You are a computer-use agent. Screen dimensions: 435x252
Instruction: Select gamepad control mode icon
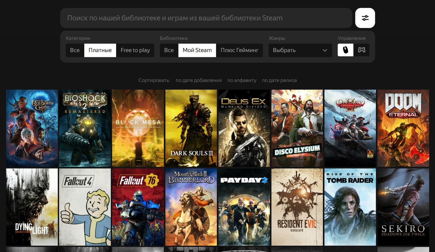pos(361,50)
